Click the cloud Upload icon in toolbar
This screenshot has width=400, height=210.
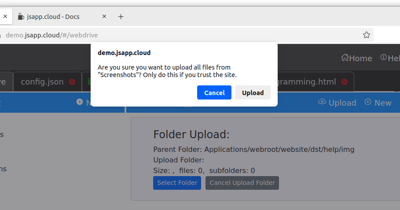pos(322,102)
